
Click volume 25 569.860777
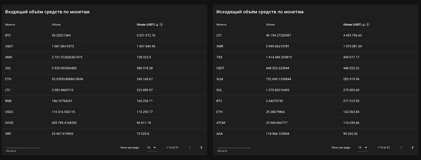pos(277,123)
